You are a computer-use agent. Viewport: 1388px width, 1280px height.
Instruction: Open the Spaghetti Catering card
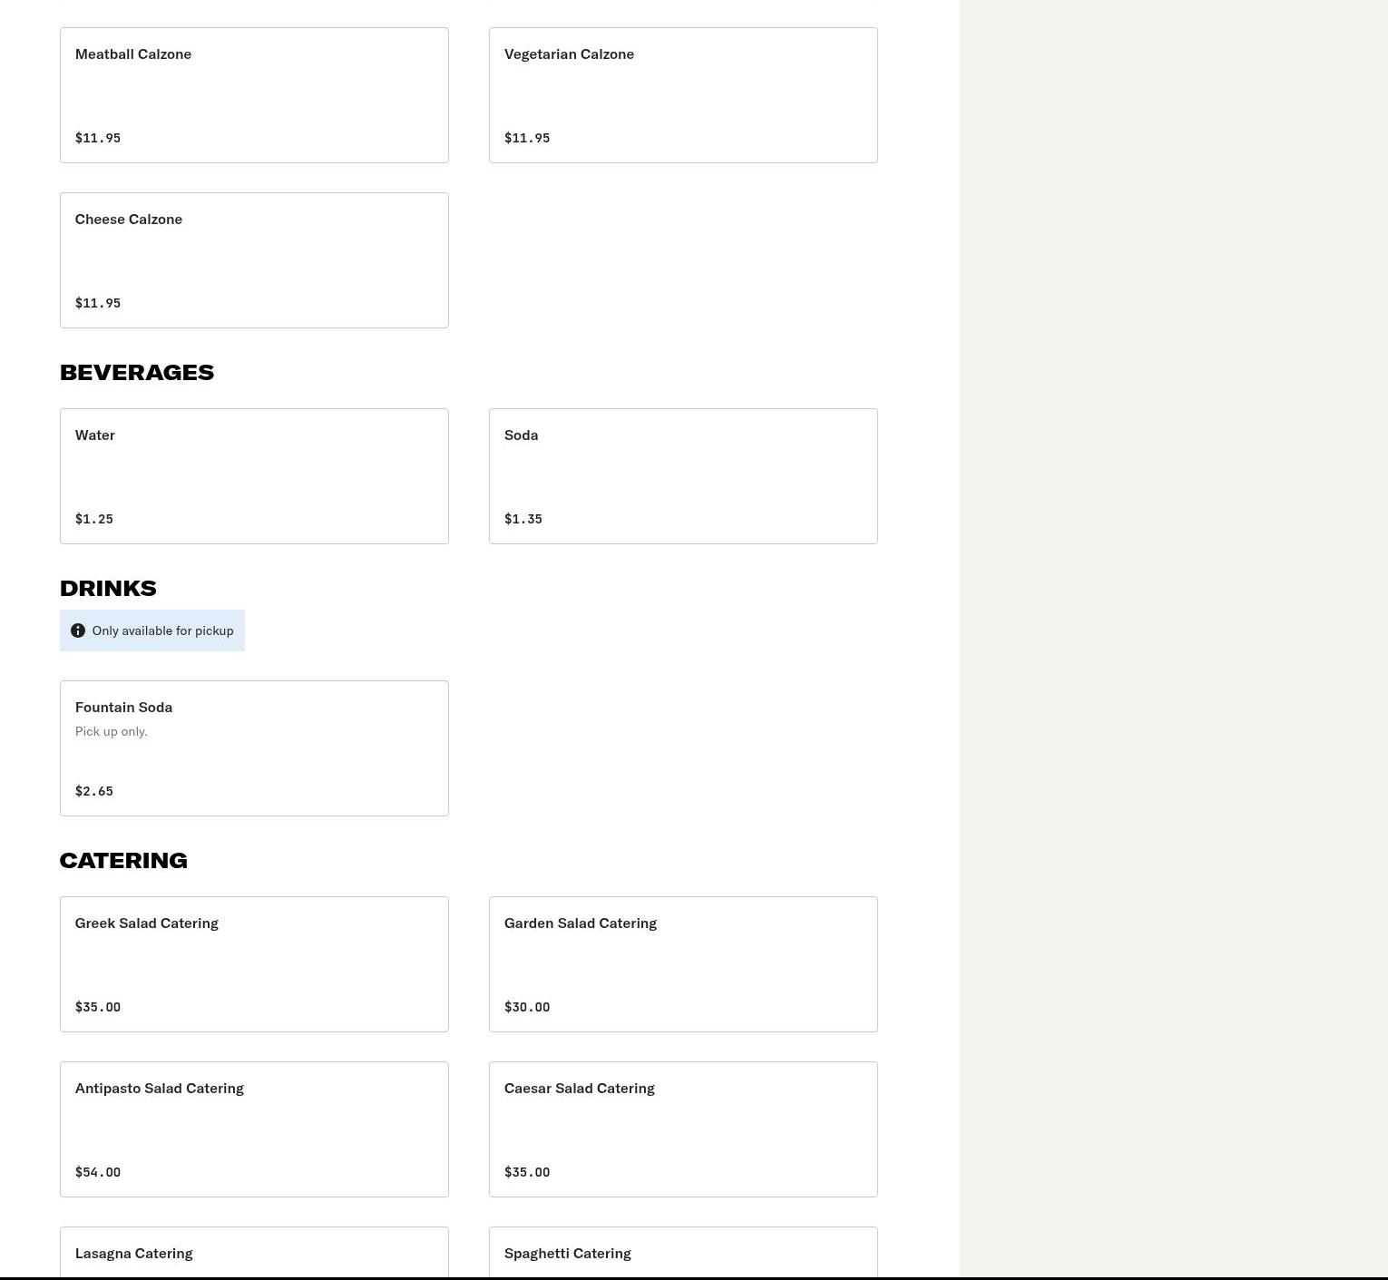coord(683,1253)
